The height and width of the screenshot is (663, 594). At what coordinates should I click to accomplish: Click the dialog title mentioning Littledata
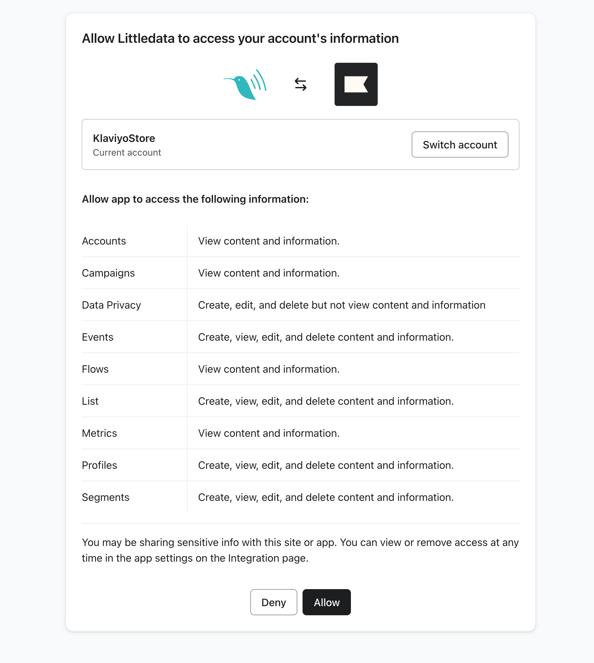240,39
